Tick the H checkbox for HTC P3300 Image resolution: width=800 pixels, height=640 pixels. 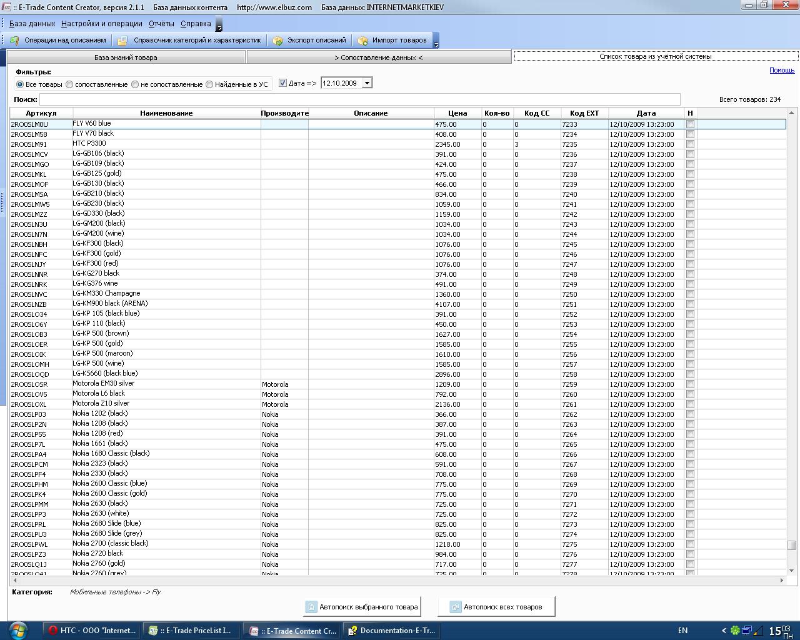690,144
